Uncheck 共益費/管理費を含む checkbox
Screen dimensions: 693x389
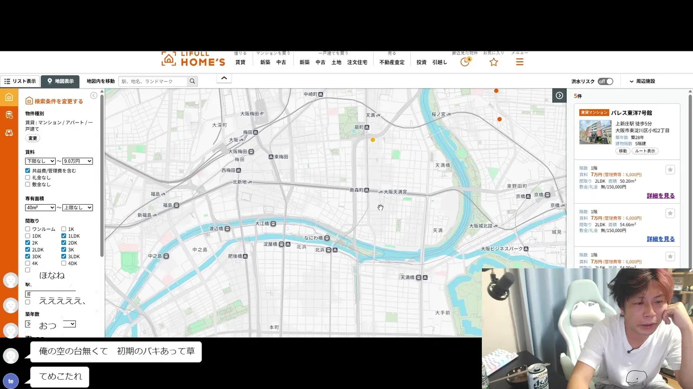coord(28,171)
